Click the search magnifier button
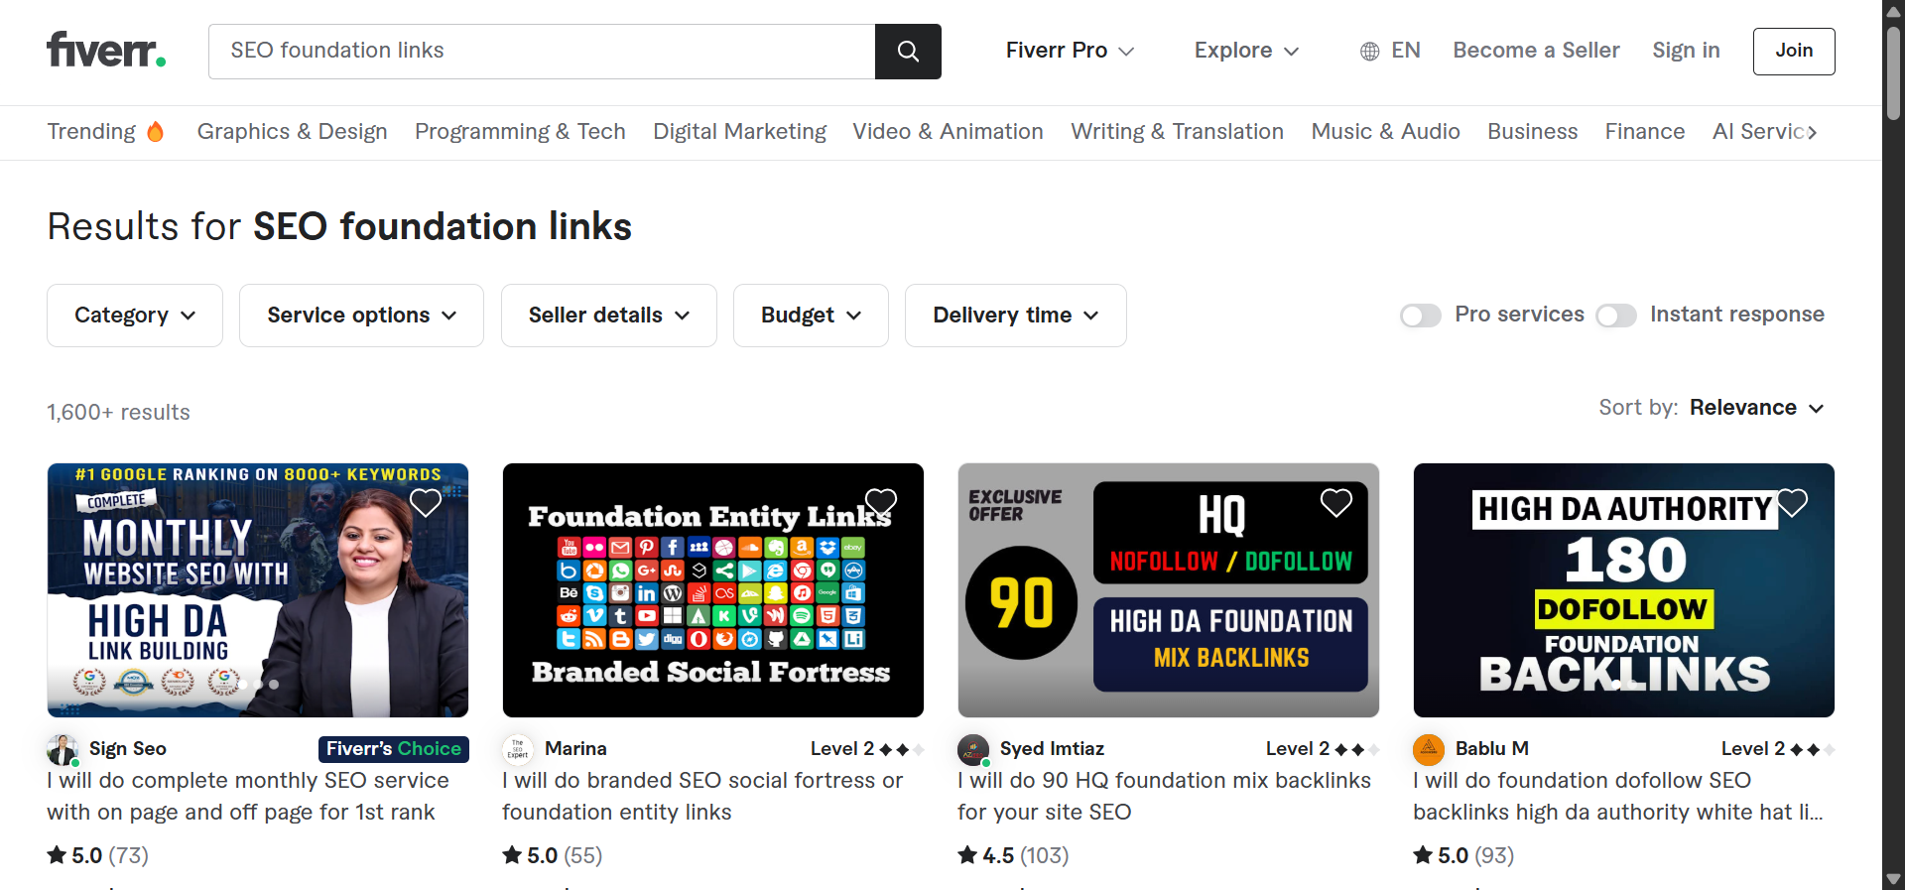The height and width of the screenshot is (890, 1905). point(908,52)
